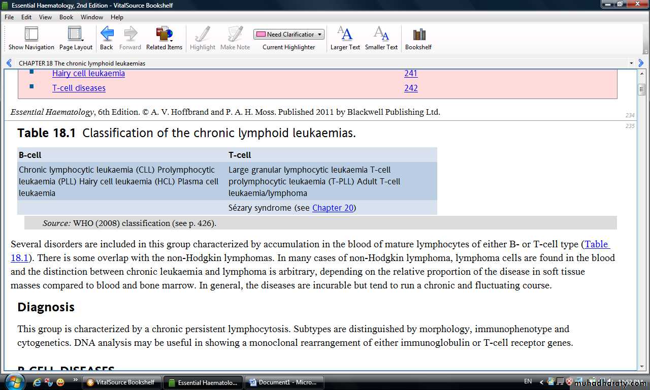The height and width of the screenshot is (390, 650).
Task: Click the vertical scrollbar down arrow
Action: [641, 366]
